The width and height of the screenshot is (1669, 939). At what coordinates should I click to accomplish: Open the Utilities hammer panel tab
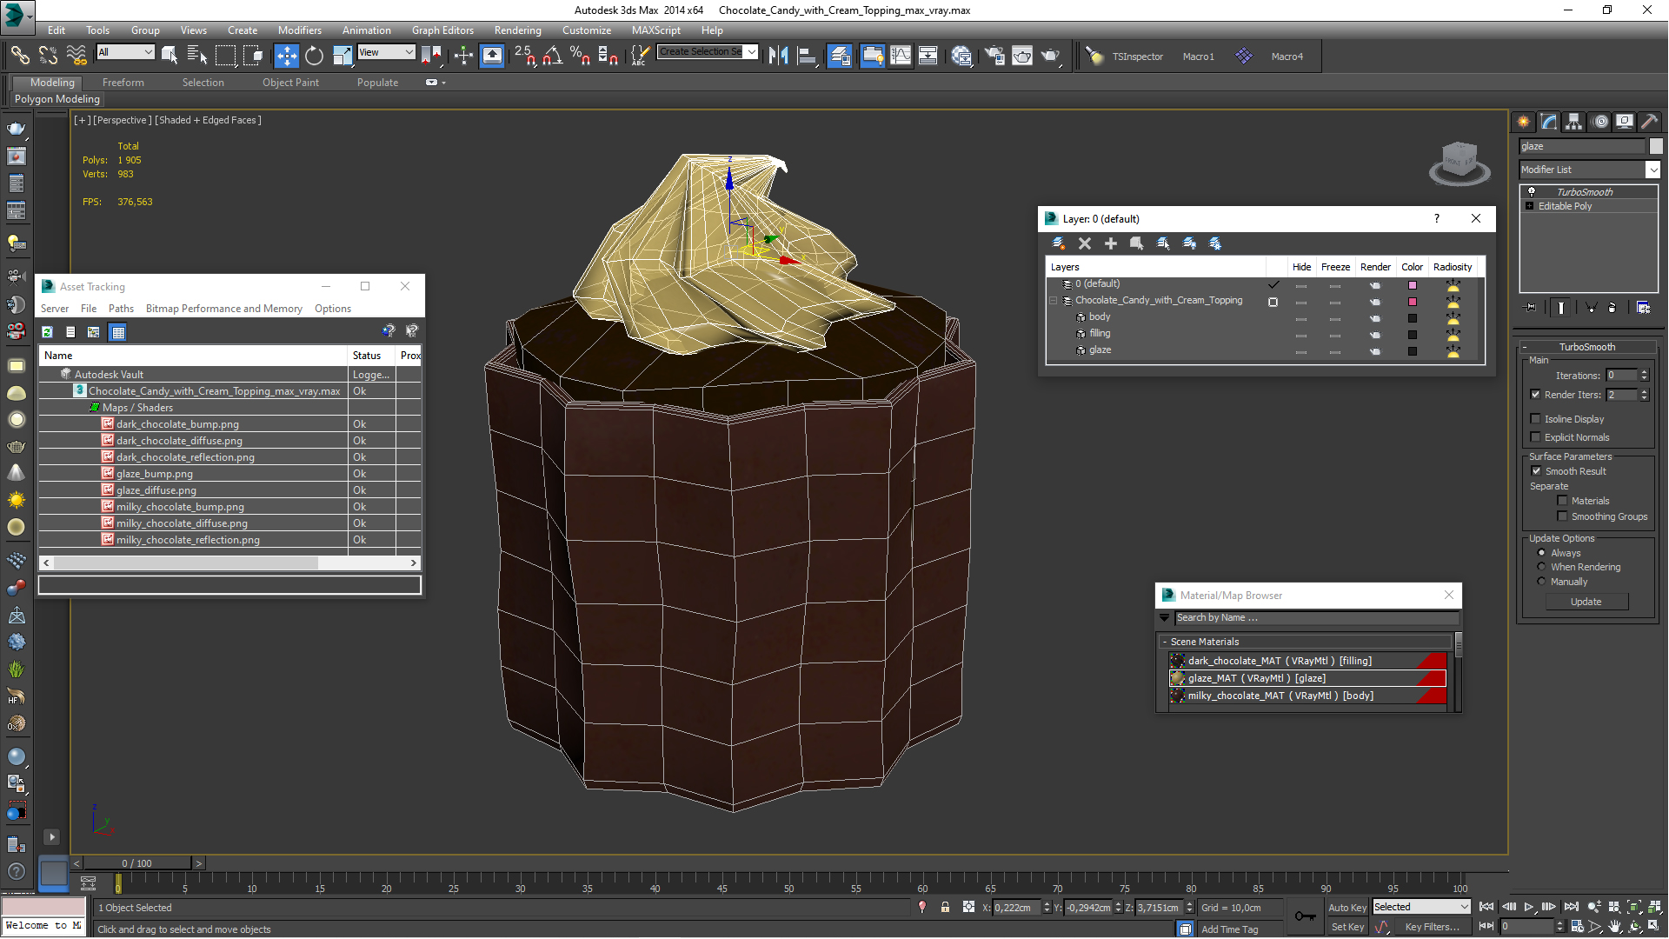tap(1649, 122)
